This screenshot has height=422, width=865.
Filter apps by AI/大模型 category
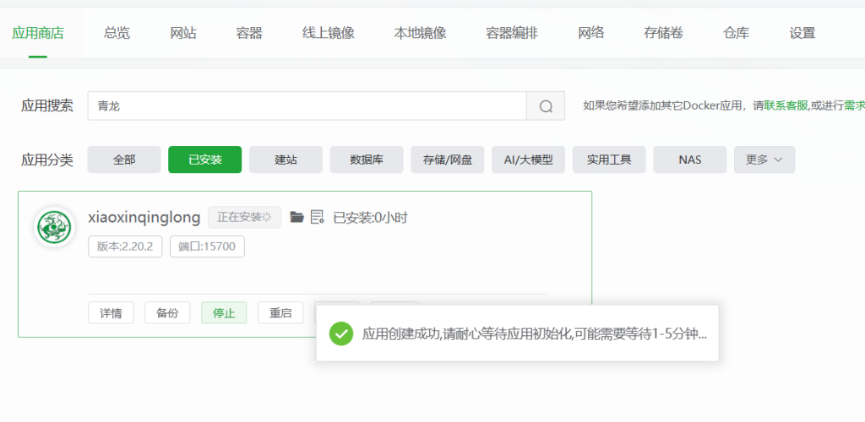click(x=528, y=160)
